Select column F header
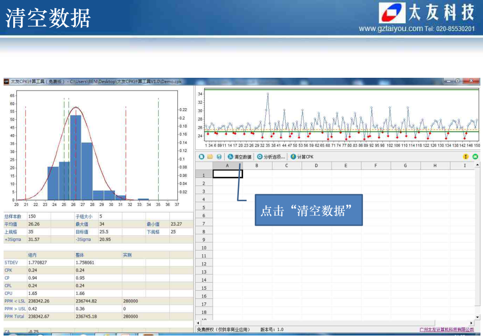Image resolution: width=483 pixels, height=336 pixels. click(x=376, y=166)
